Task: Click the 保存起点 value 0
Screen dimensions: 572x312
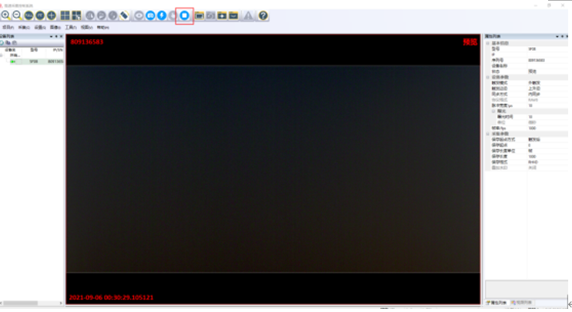Action: (530, 145)
